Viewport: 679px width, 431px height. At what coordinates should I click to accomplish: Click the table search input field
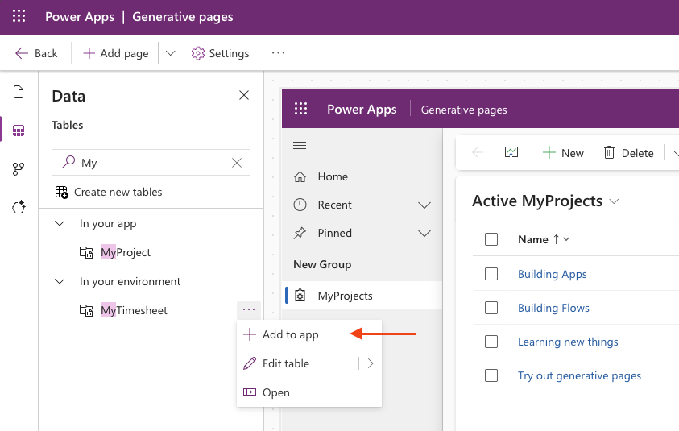pos(153,163)
